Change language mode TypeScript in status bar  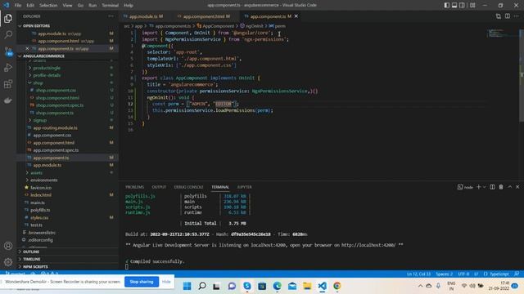click(x=496, y=274)
